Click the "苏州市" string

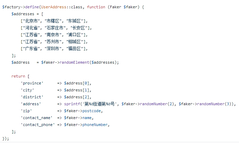pos(54,42)
